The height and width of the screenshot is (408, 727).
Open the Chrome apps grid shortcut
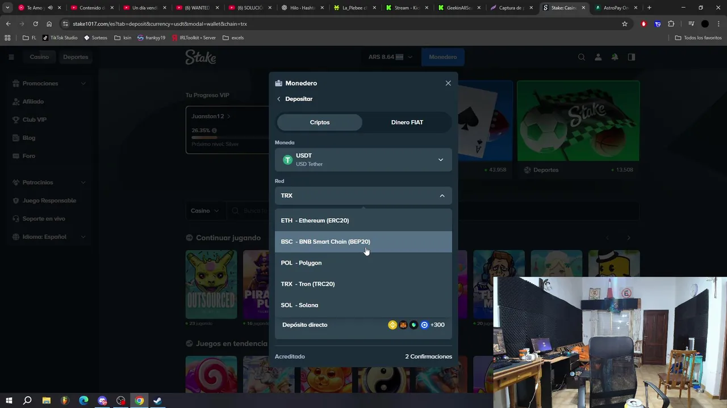[x=7, y=37]
